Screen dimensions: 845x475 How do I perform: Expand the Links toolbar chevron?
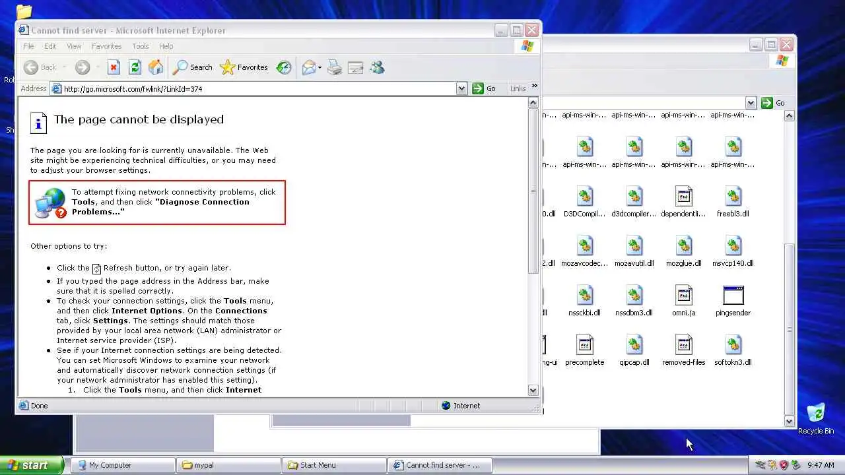tap(534, 86)
